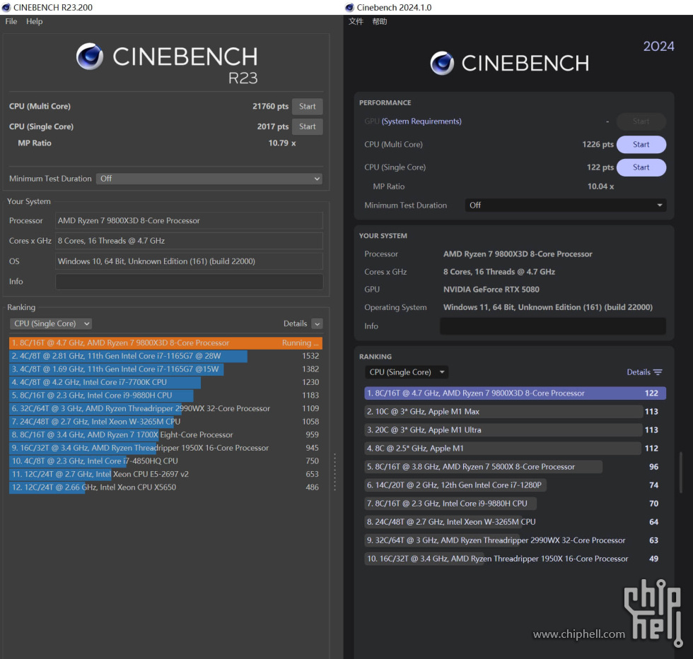Click the Details link in Cinebench 2024 ranking
693x659 pixels.
click(x=639, y=372)
